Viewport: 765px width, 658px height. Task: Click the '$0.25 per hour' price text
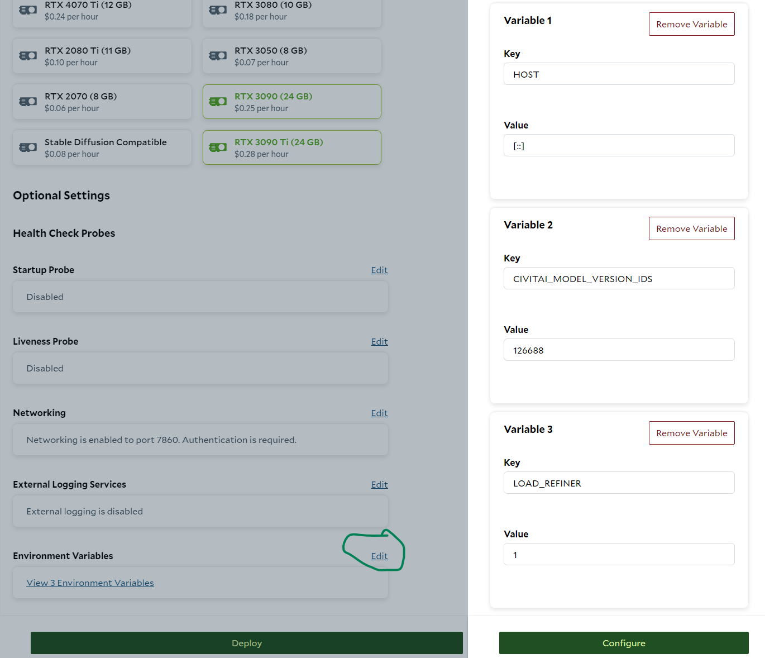click(x=261, y=108)
